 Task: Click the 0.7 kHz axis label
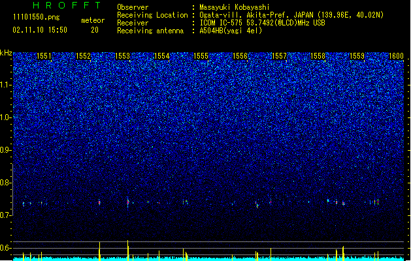5,215
